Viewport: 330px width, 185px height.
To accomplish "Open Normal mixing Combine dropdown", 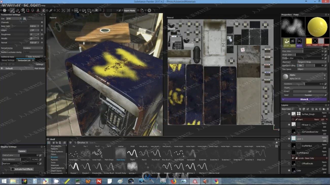I will click(33, 48).
